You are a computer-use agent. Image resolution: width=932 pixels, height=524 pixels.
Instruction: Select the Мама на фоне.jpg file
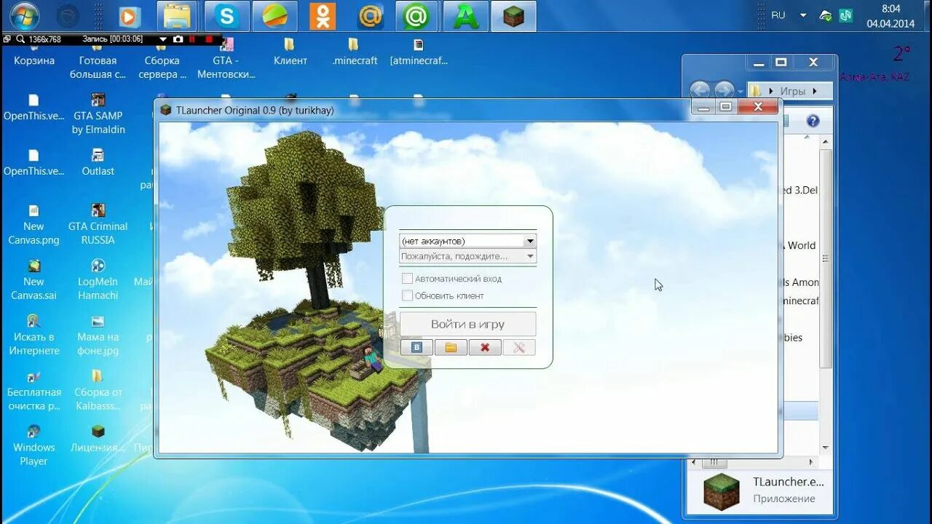tap(98, 336)
